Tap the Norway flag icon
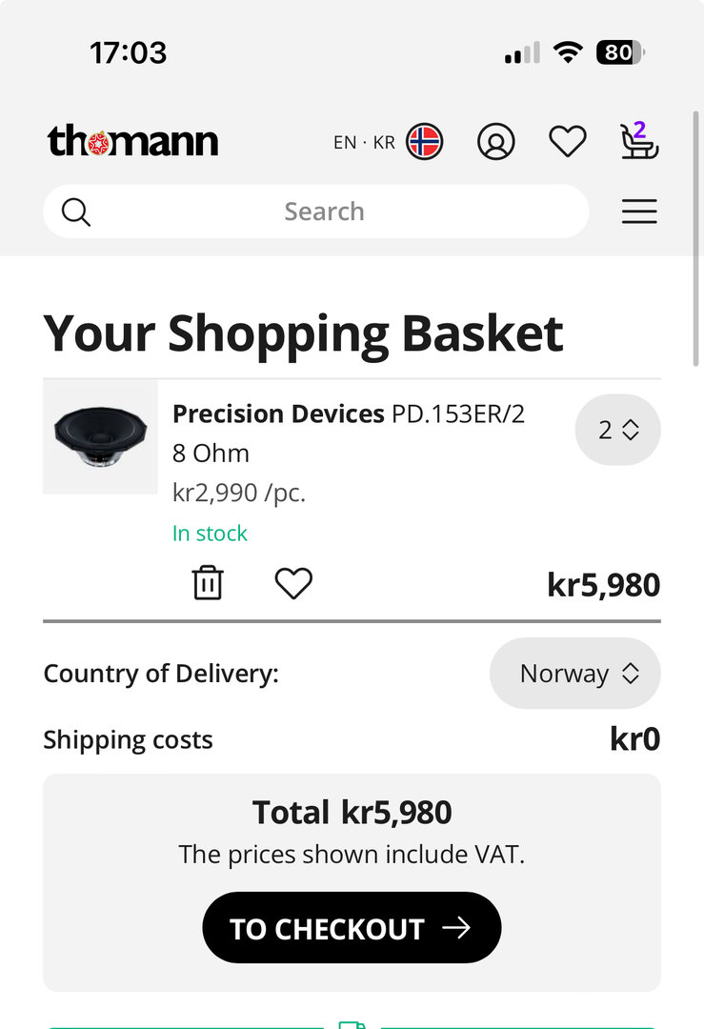Screen dimensions: 704x1029 tap(425, 142)
